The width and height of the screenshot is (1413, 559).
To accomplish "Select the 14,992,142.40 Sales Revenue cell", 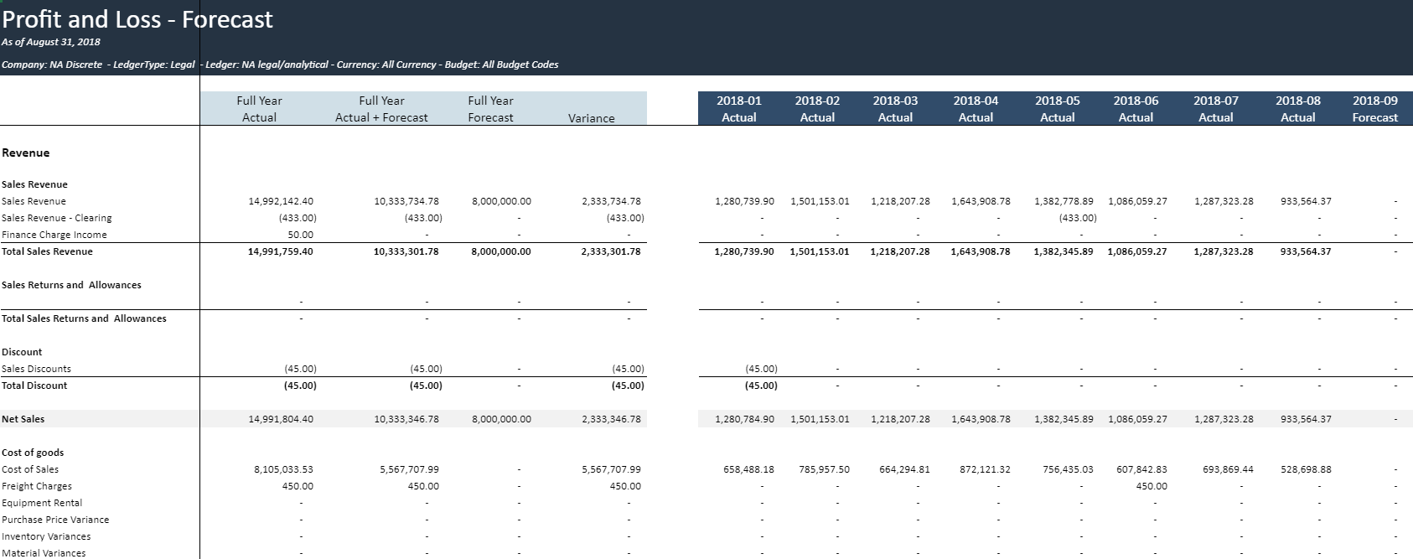I will click(281, 201).
